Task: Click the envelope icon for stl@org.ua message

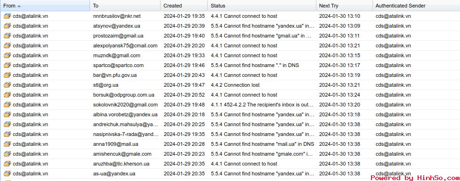Action: [x=7, y=85]
